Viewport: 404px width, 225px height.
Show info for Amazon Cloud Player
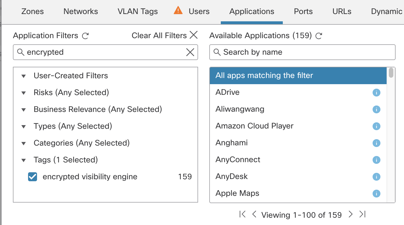(376, 126)
